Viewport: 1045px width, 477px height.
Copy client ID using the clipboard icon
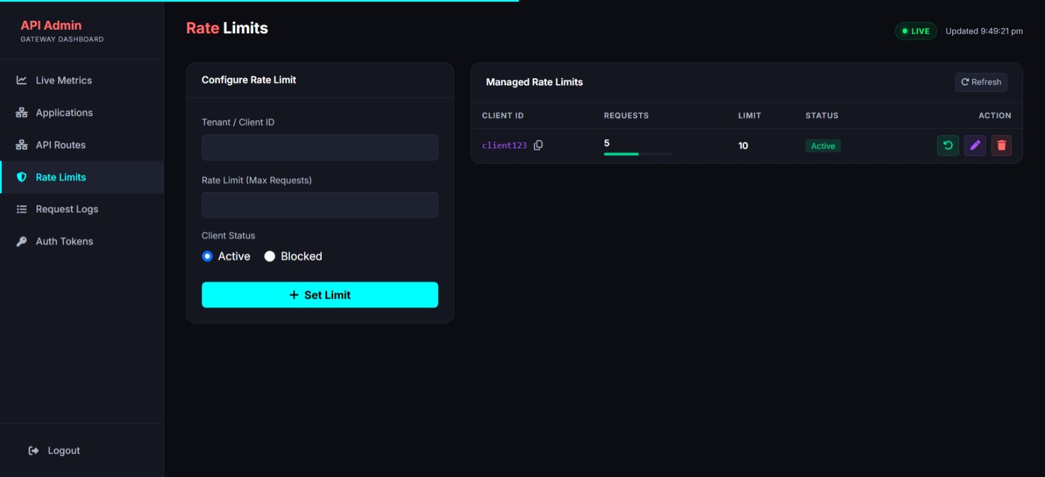click(538, 145)
